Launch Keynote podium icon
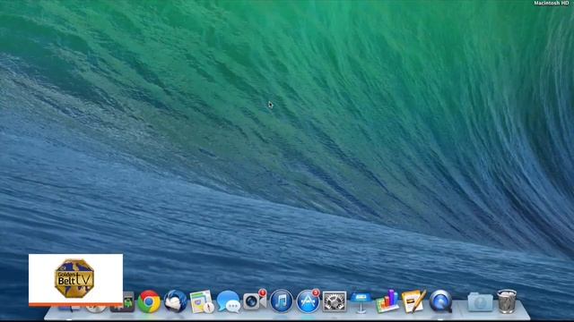Screen dimensions: 574x322 pos(361,302)
